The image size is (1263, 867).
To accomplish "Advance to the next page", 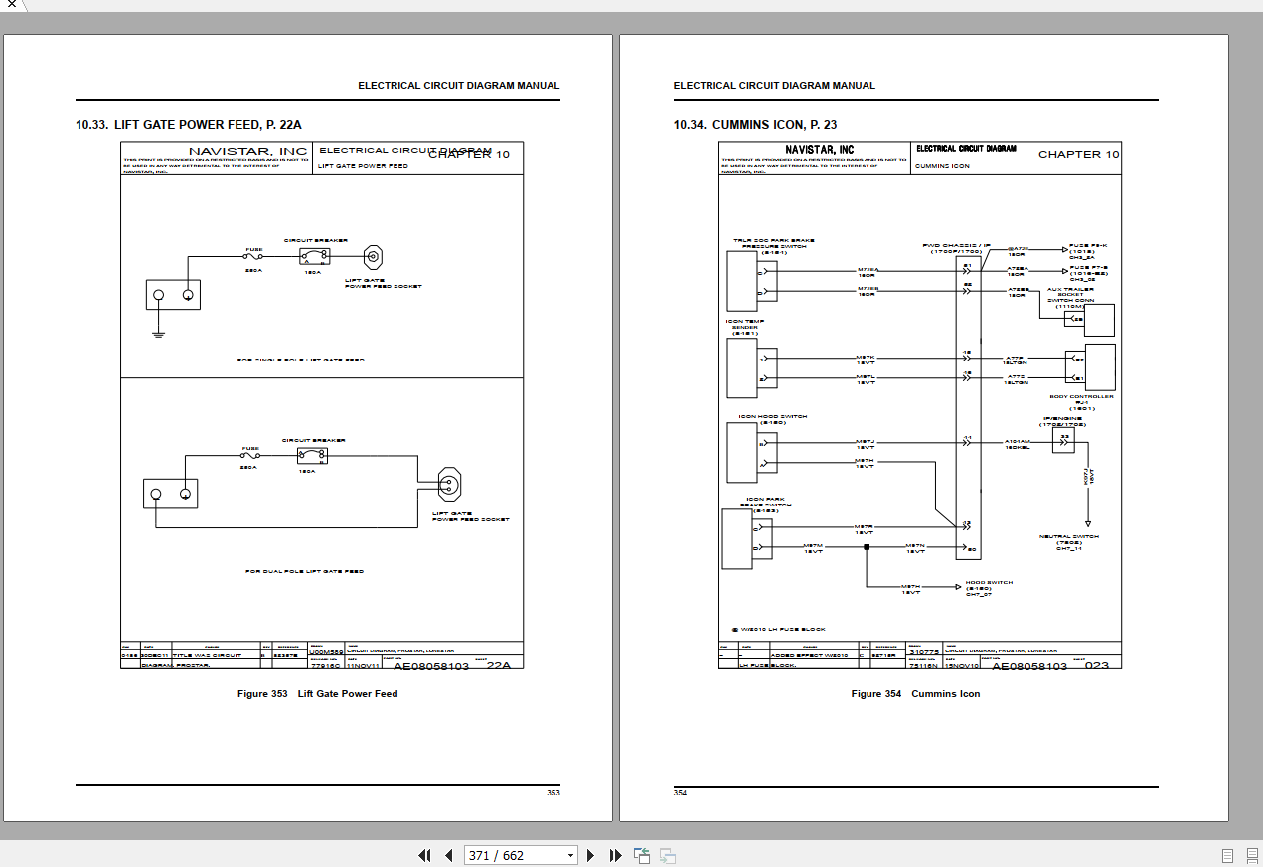I will pos(591,855).
